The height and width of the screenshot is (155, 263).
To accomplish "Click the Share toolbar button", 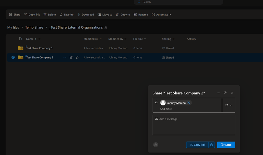I will click(15, 15).
